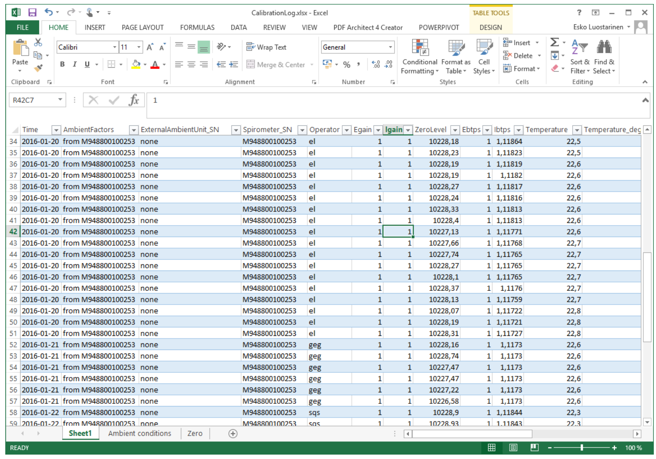
Task: Click the zoom slider handle
Action: tap(582, 448)
